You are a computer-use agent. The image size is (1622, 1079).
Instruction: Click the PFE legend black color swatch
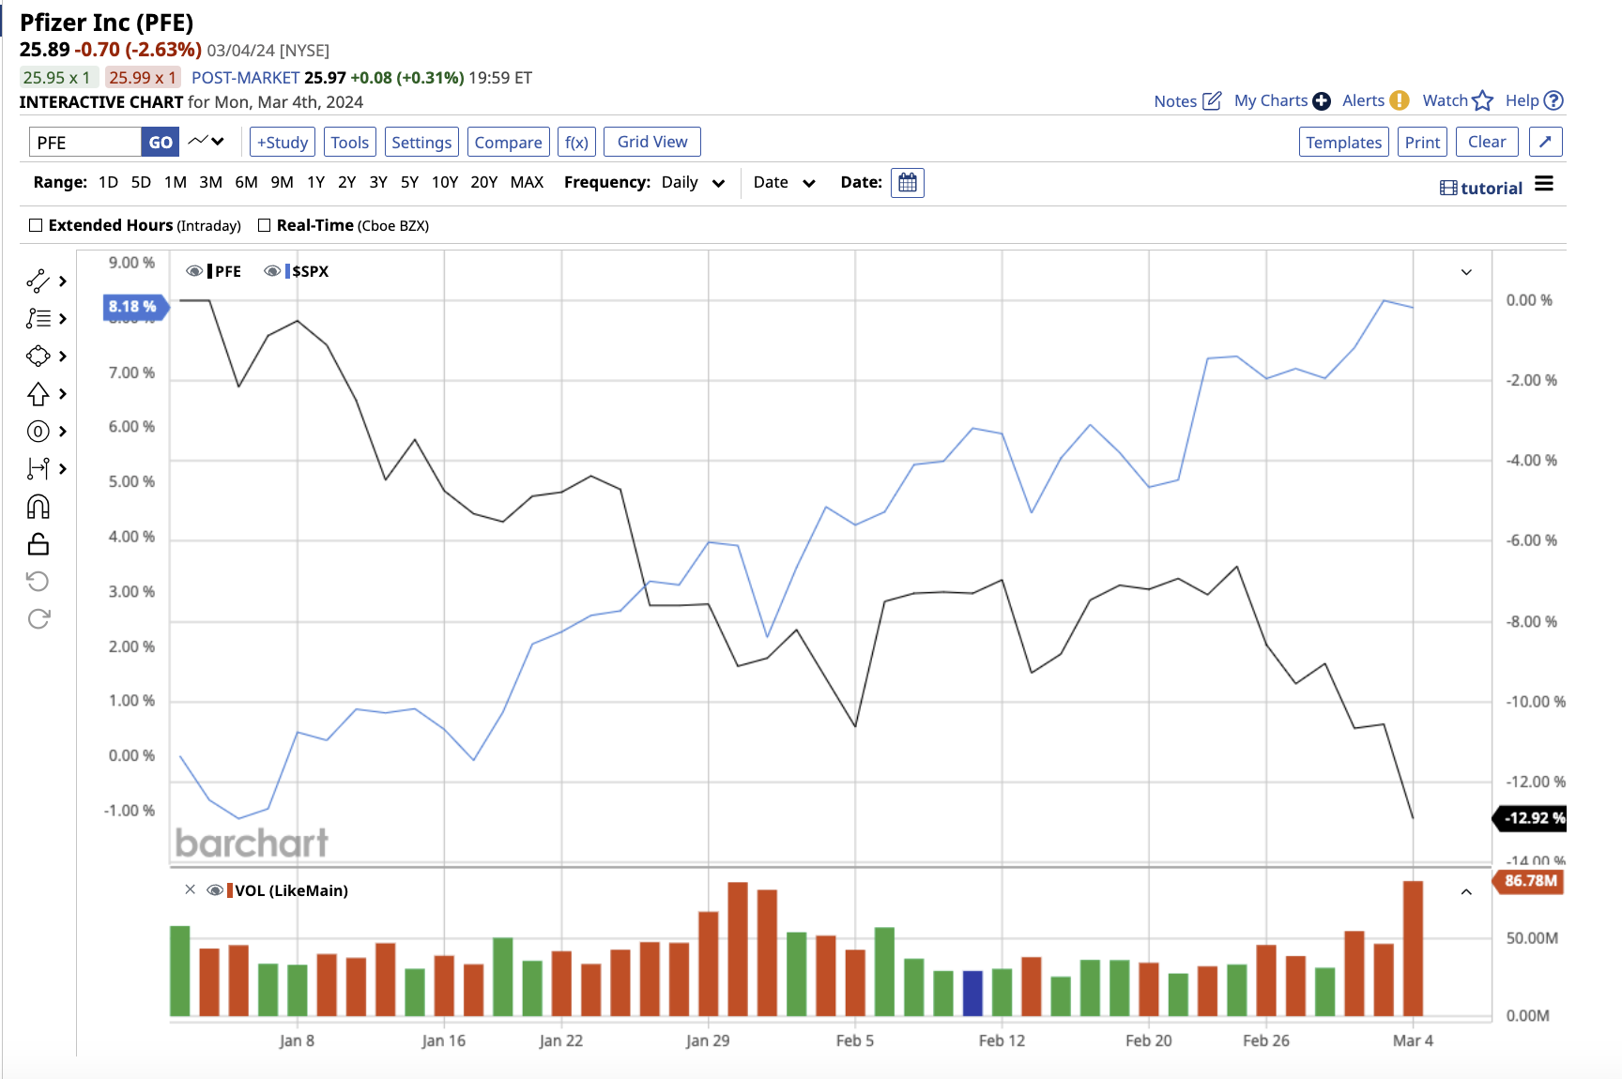pyautogui.click(x=210, y=271)
